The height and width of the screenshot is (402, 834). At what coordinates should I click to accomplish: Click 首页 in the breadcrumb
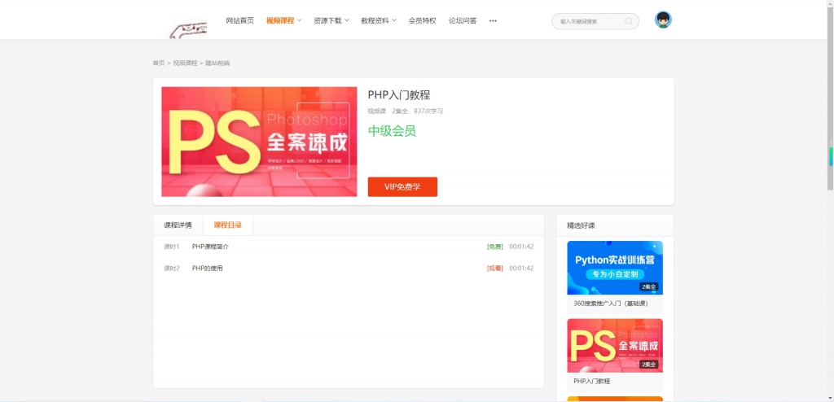159,63
